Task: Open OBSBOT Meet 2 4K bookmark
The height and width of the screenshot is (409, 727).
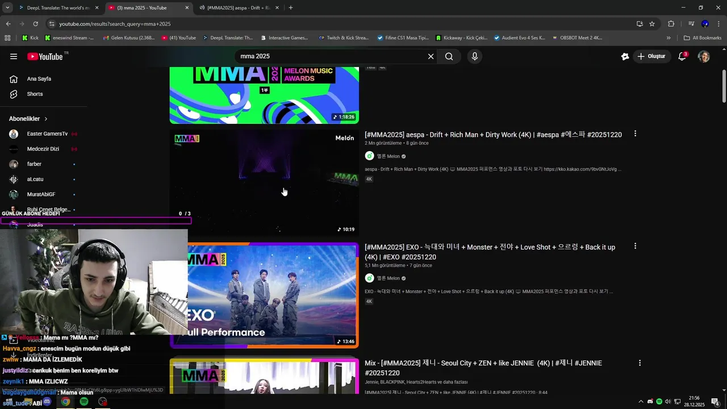Action: [576, 38]
